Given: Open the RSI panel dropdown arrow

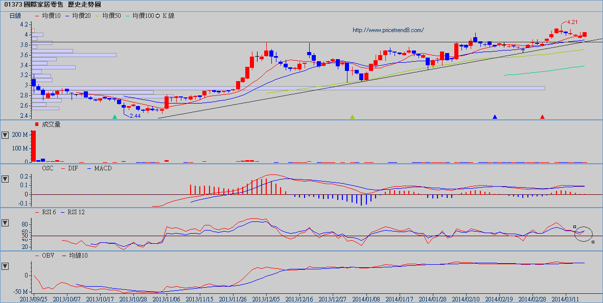Looking at the screenshot, I should coord(6,223).
